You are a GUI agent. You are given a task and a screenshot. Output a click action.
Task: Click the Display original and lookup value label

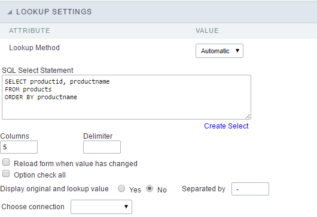[x=54, y=189]
